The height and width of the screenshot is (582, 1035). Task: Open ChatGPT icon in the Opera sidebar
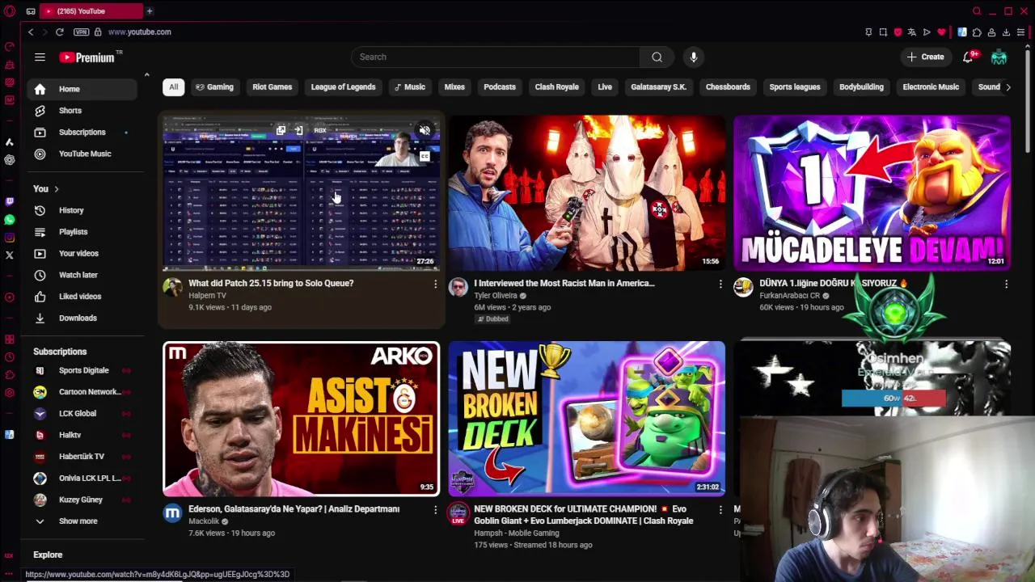coord(10,159)
